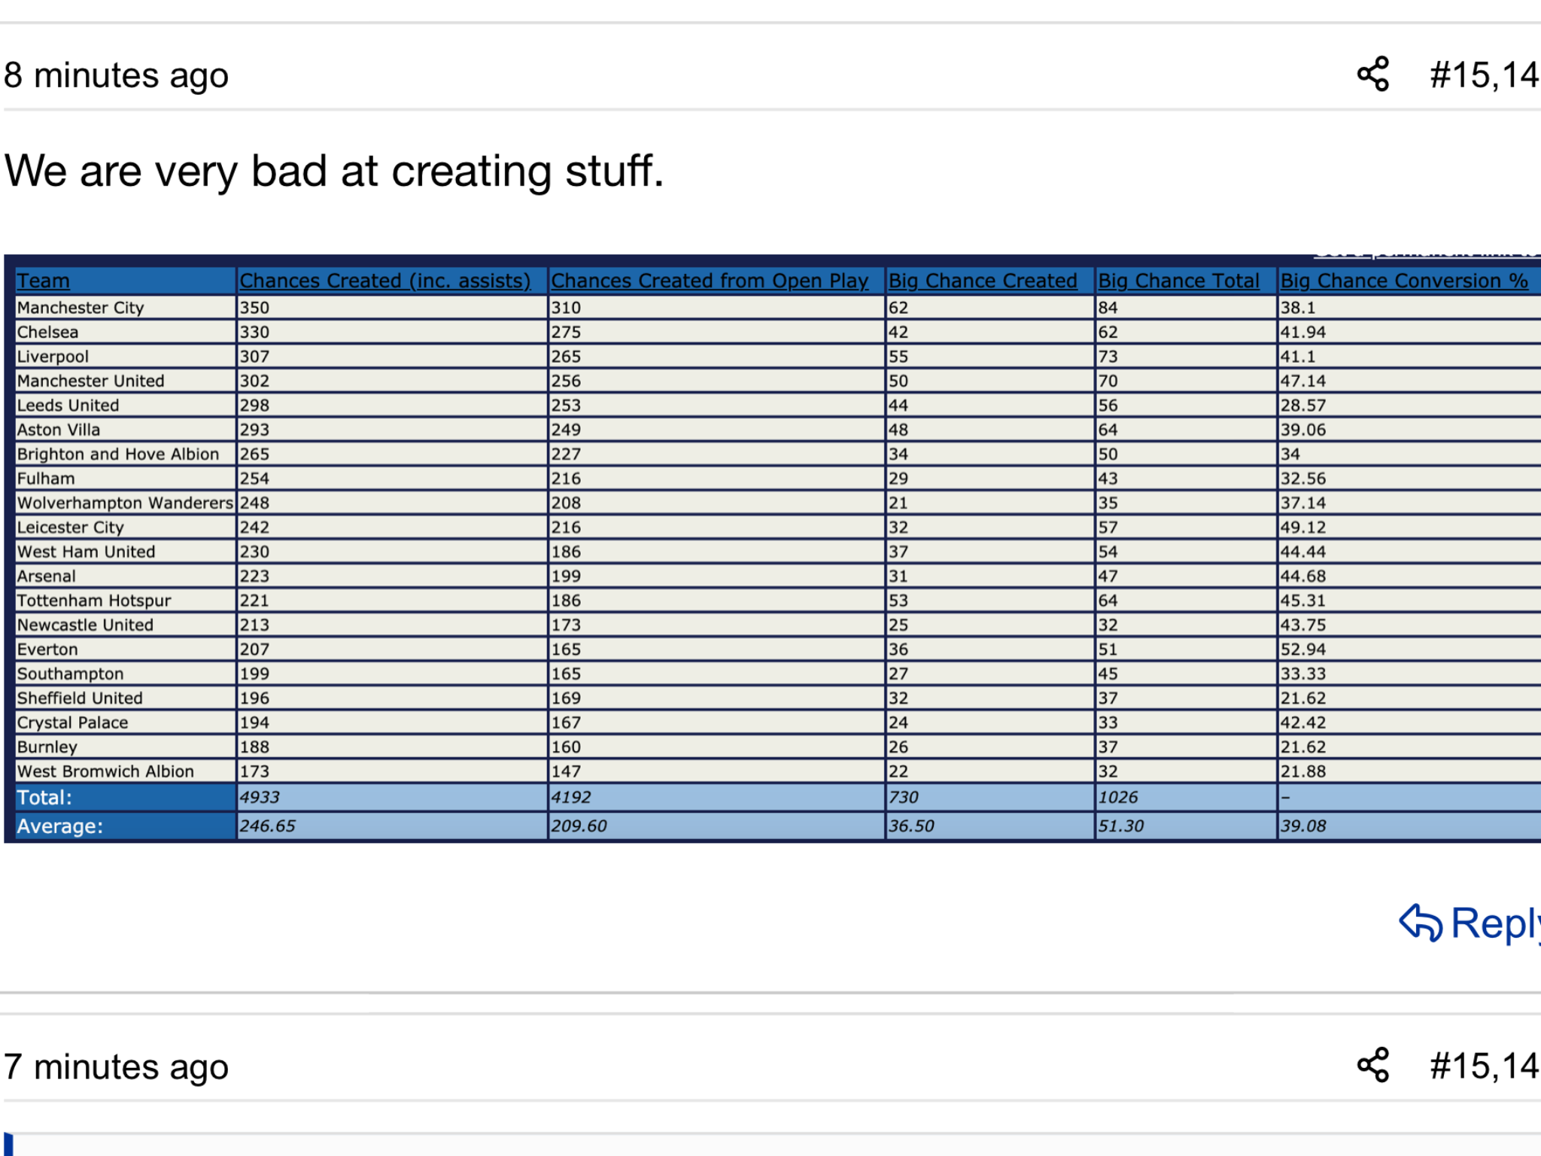The height and width of the screenshot is (1156, 1541).
Task: Sort the table by the Team column
Action: (x=43, y=281)
